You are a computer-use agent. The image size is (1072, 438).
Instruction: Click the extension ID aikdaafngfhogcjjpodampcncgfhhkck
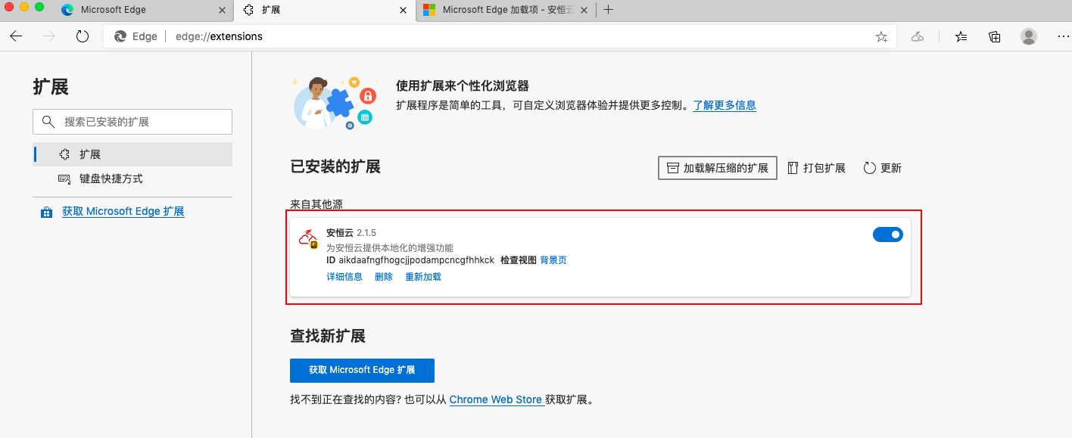point(416,260)
